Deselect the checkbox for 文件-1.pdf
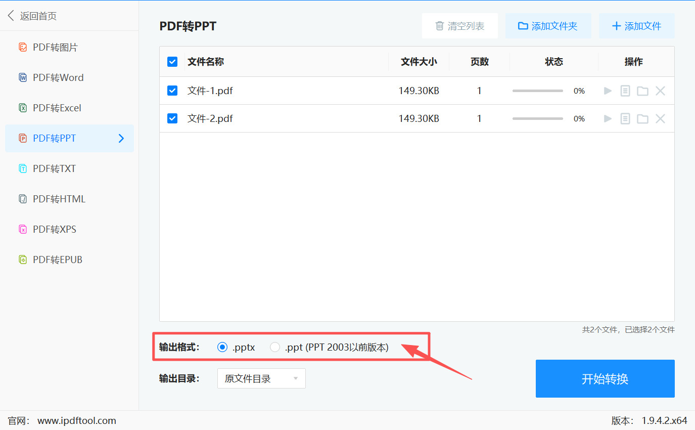 (172, 91)
